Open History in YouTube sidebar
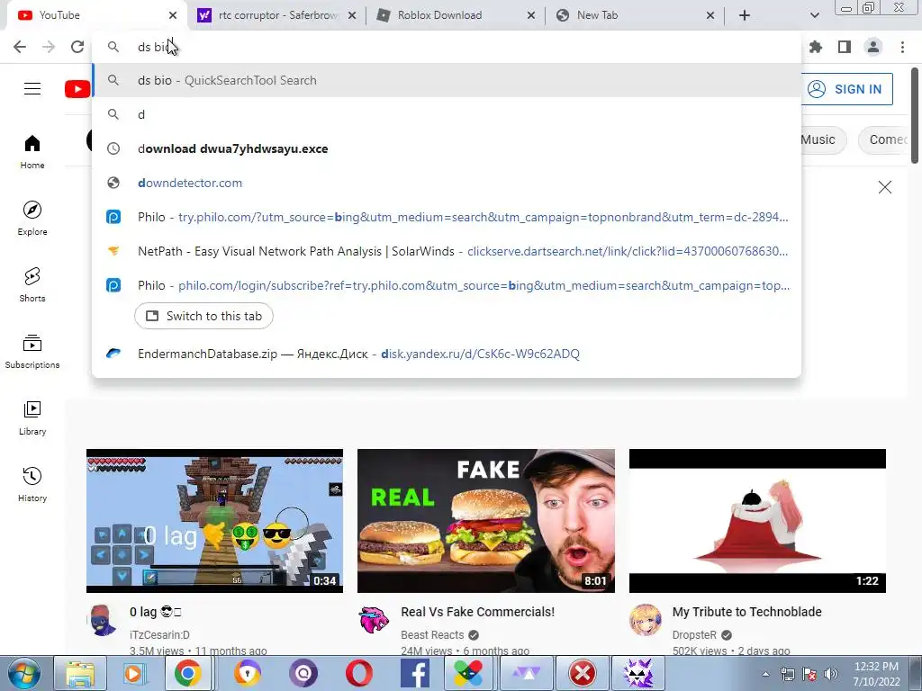Image resolution: width=922 pixels, height=691 pixels. pyautogui.click(x=32, y=484)
